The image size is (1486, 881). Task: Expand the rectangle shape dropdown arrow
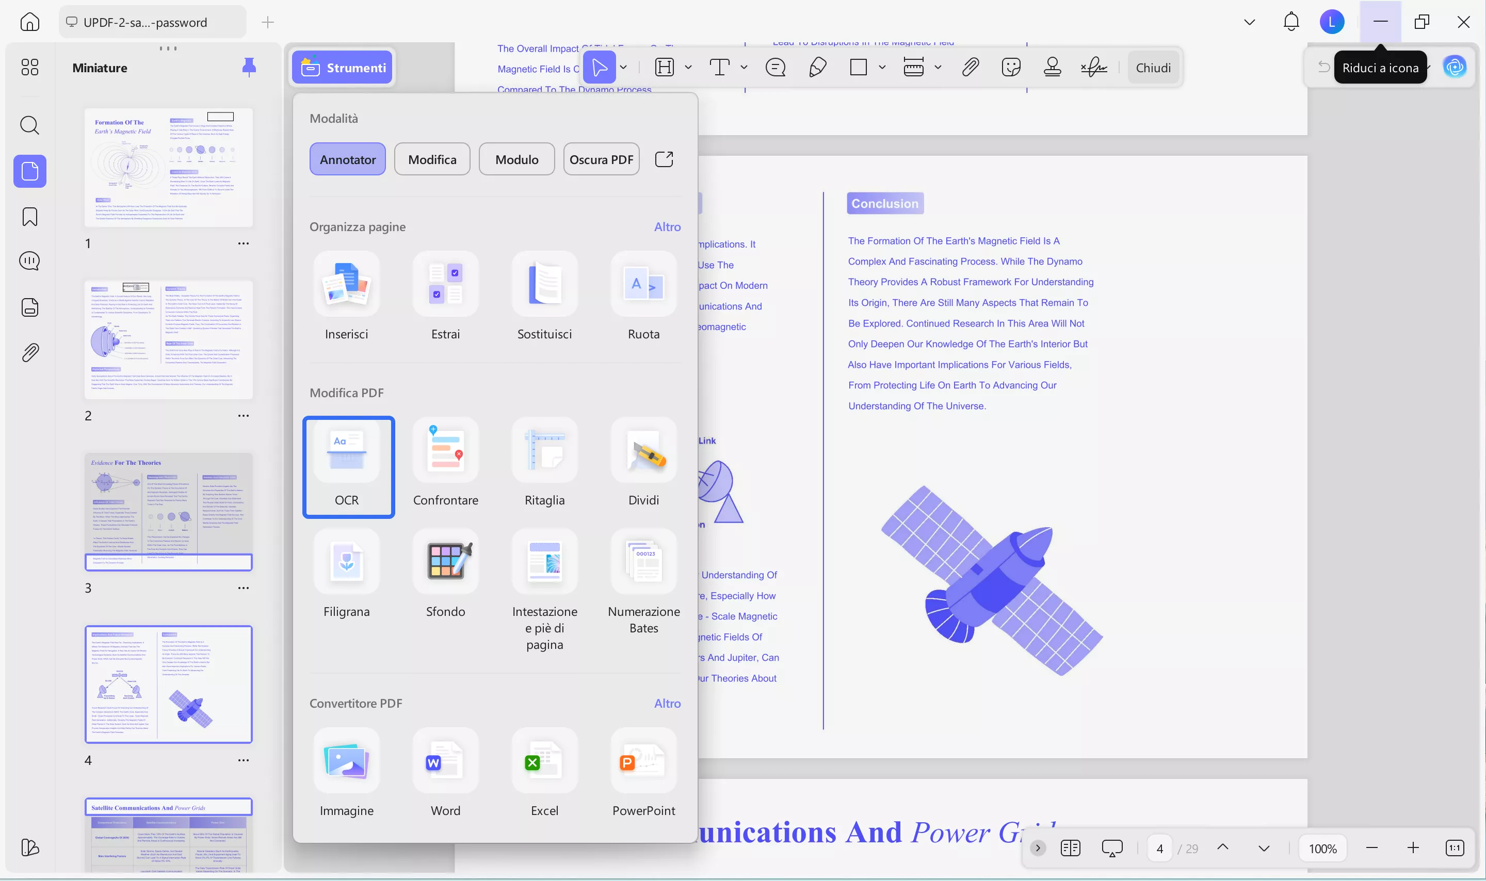tap(882, 68)
